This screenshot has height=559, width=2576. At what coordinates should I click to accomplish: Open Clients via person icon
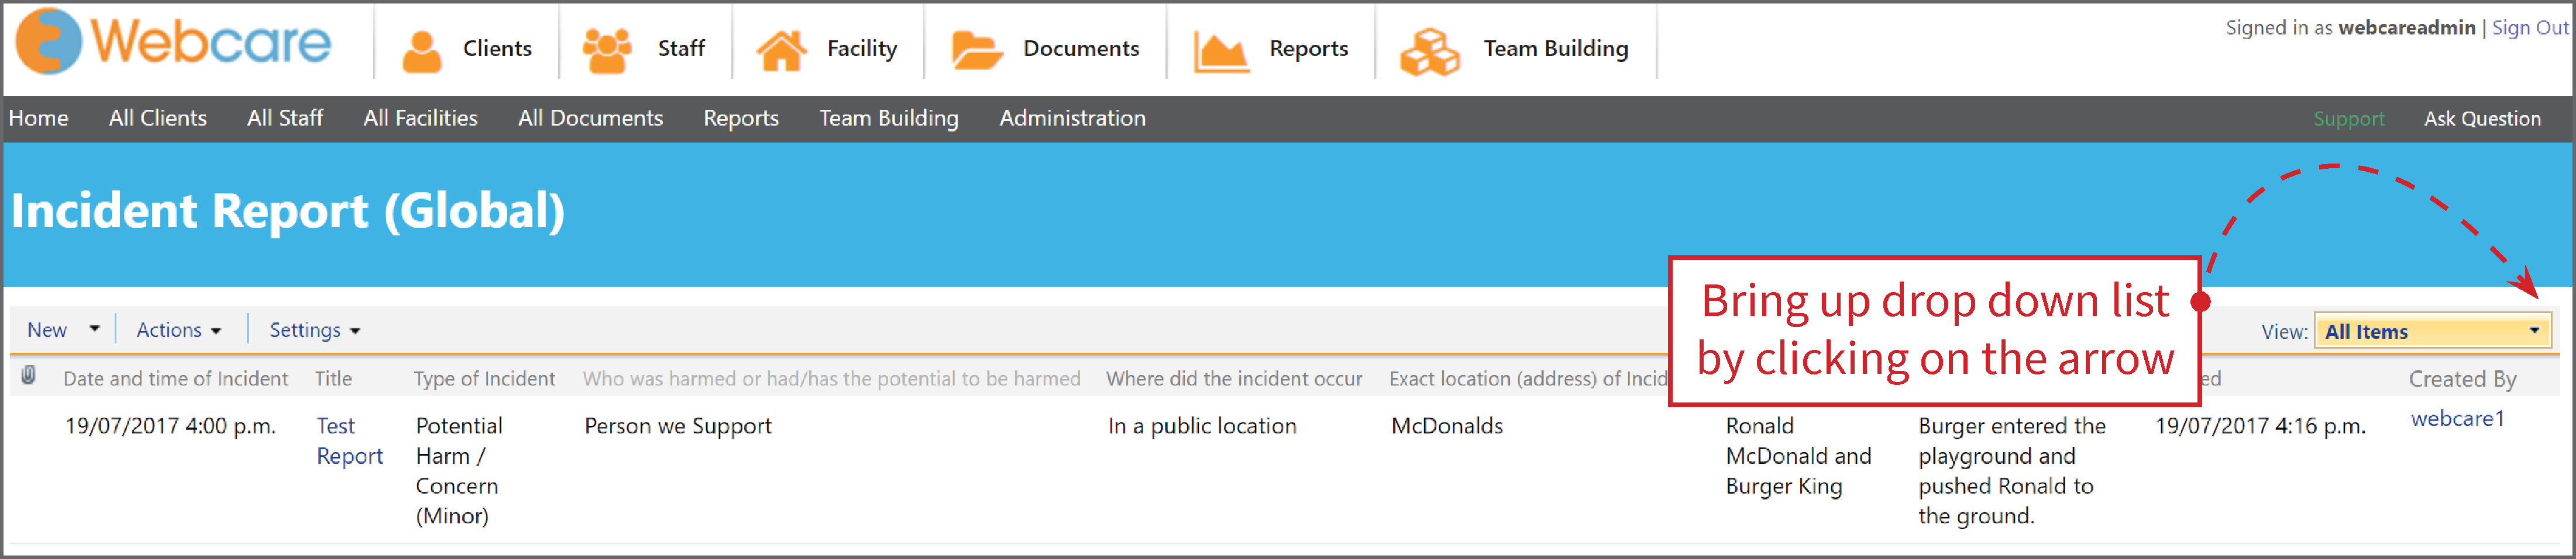422,51
